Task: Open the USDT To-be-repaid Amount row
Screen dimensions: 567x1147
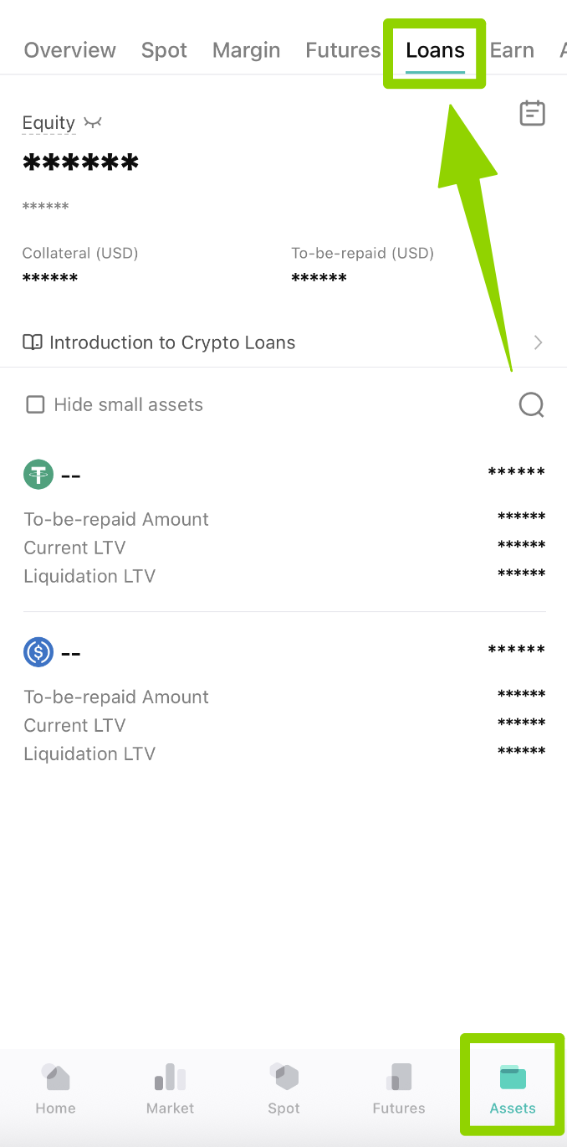Action: coord(284,519)
